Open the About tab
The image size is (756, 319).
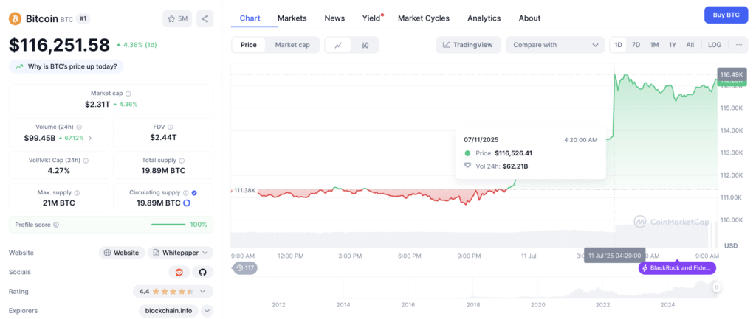click(x=529, y=18)
